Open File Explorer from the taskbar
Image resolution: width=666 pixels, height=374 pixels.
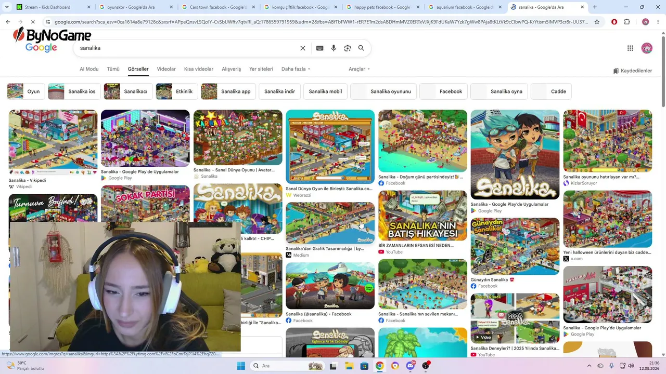(x=349, y=366)
